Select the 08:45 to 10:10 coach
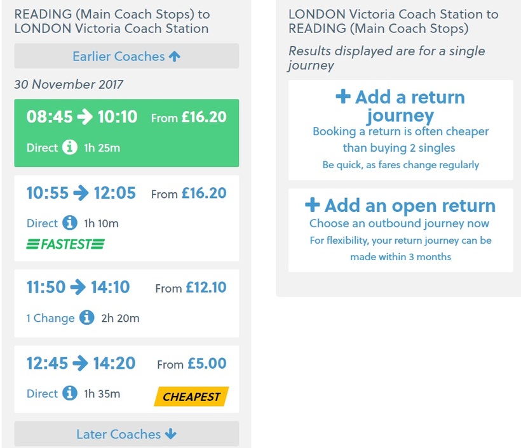 click(x=126, y=133)
